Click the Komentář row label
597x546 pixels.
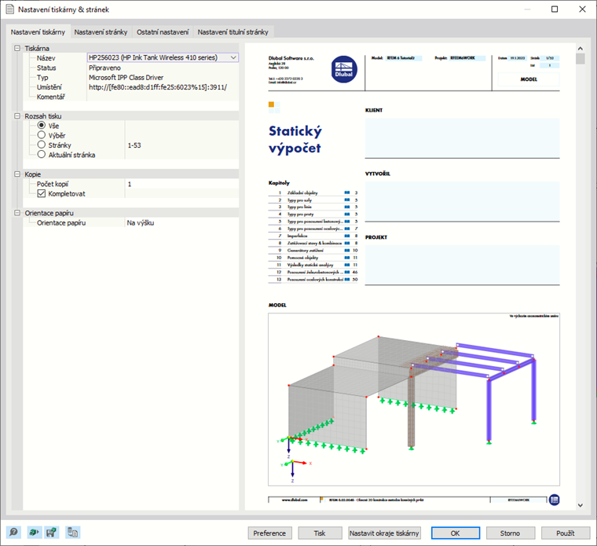point(50,97)
